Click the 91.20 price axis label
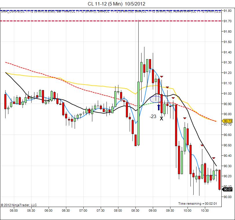 click(x=227, y=73)
